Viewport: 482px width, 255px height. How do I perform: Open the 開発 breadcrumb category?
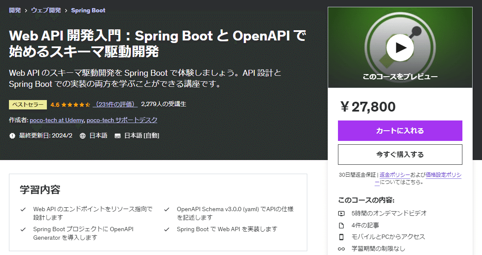pos(14,10)
